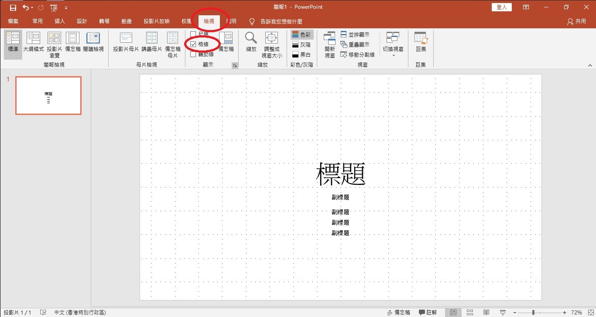
Task: Switch to 投影片瀏覽 slide sorter
Action: pos(54,42)
